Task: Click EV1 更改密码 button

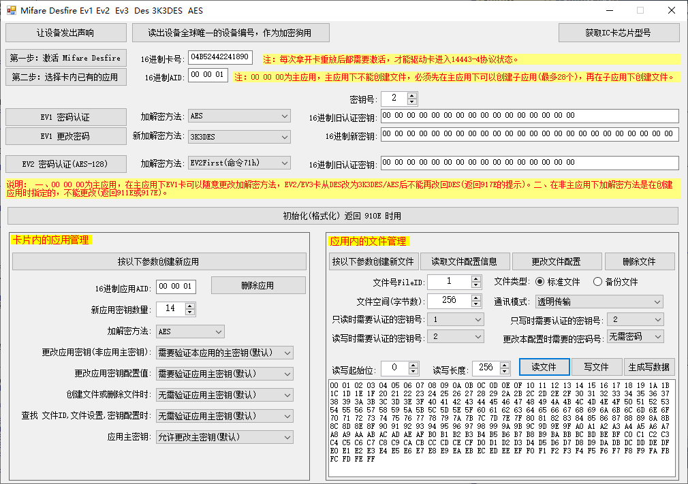Action: (66, 136)
